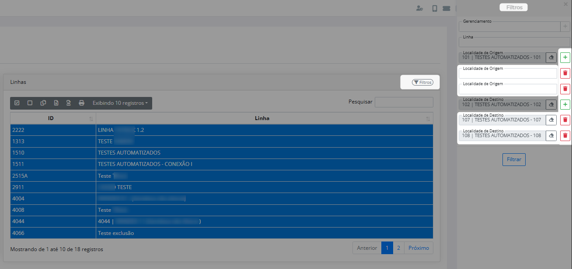
Task: Delete the destination 108 row
Action: 565,135
